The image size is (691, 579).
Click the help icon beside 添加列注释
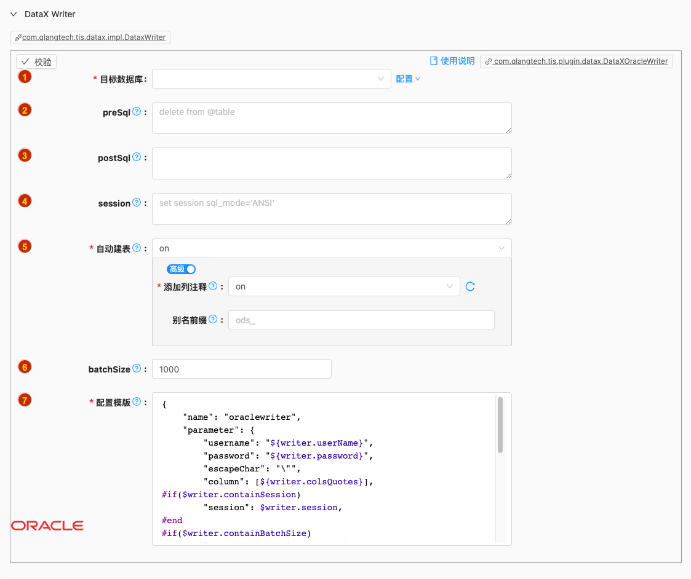pos(213,286)
